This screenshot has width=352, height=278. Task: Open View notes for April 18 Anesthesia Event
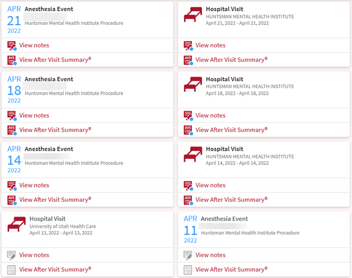(x=34, y=116)
